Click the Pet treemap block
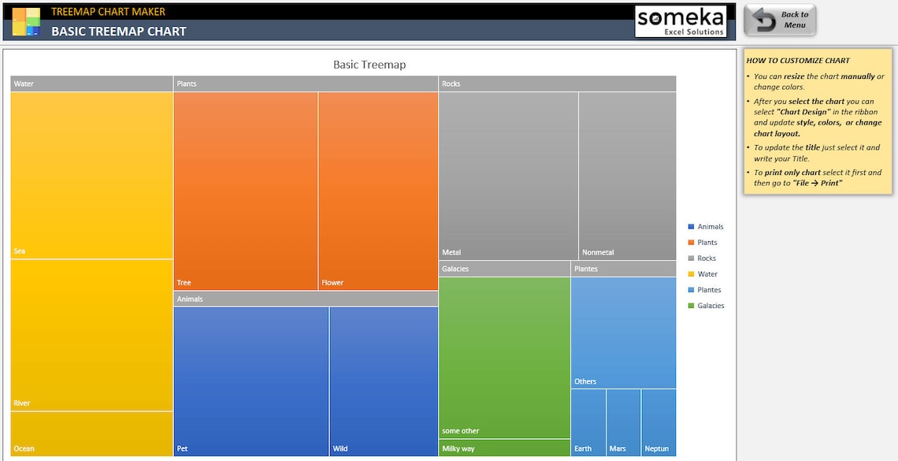 click(x=251, y=381)
